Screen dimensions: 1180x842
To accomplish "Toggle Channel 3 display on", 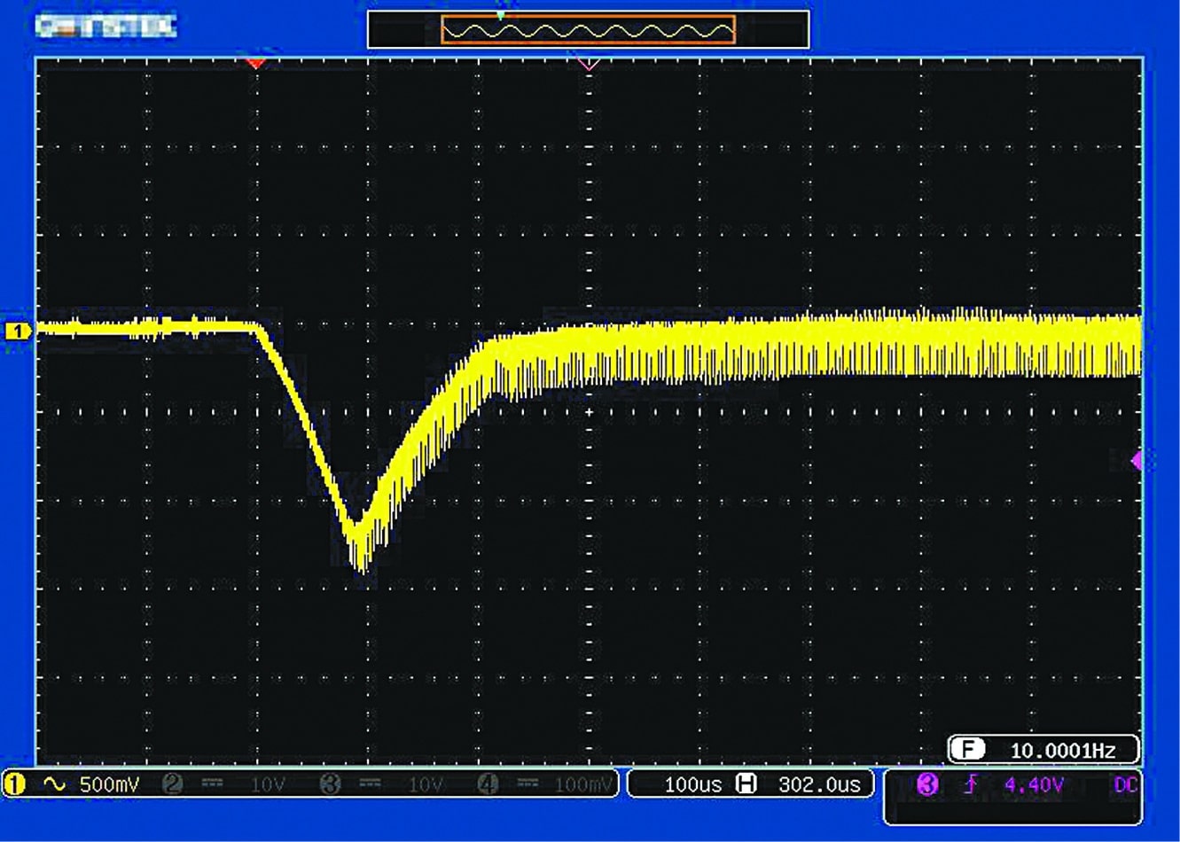I will coord(330,784).
